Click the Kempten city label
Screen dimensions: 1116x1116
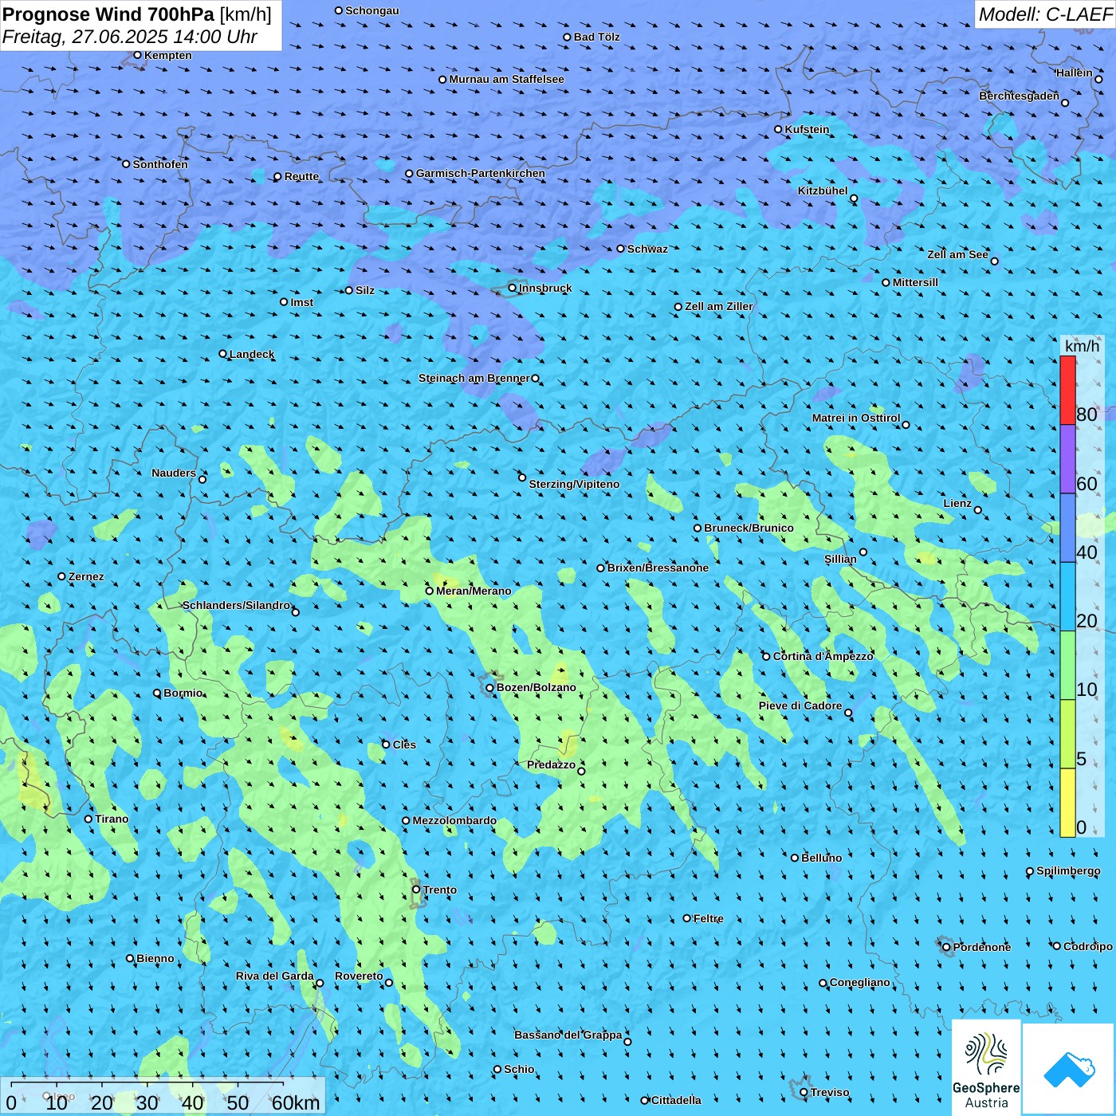[x=168, y=55]
